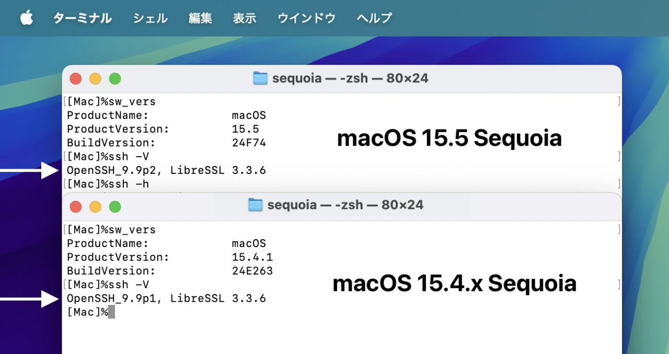Viewport: 669px width, 354px height.
Task: Zoom the macOS 15.5 terminal window
Action: pyautogui.click(x=115, y=79)
